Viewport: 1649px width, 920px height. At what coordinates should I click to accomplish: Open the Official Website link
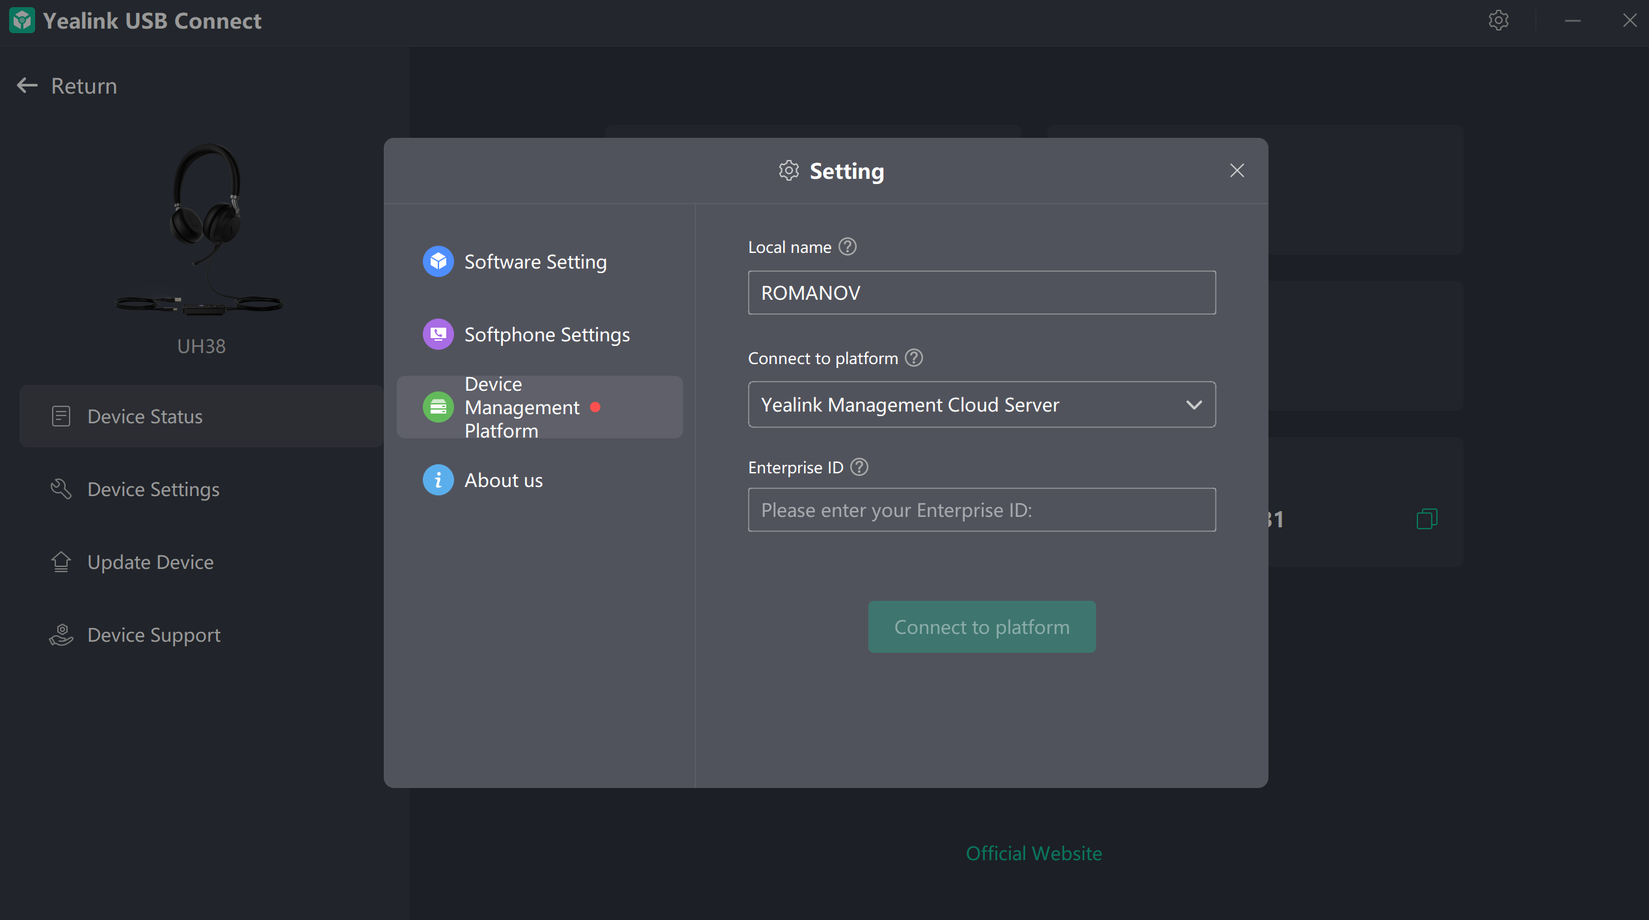pos(1033,853)
